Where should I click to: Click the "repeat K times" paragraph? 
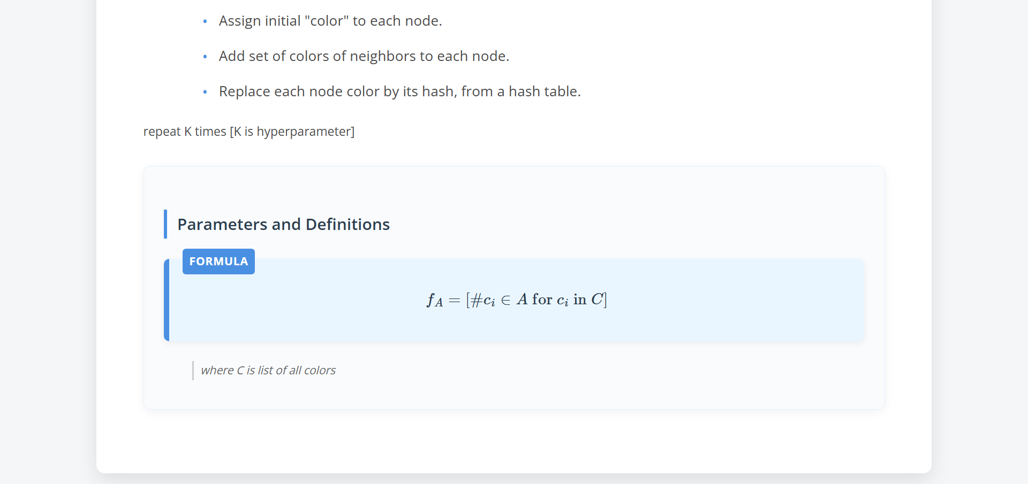(x=248, y=132)
